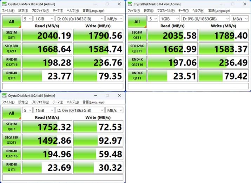Image resolution: width=251 pixels, height=183 pixels.
Task: Start SEQ128K Q32T1 test in bottom window
Action: coord(12,140)
